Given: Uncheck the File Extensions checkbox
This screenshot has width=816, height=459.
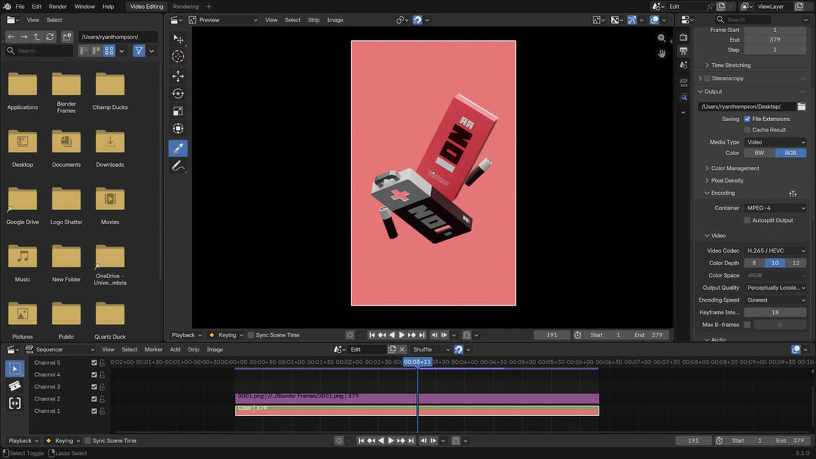Looking at the screenshot, I should tap(747, 119).
